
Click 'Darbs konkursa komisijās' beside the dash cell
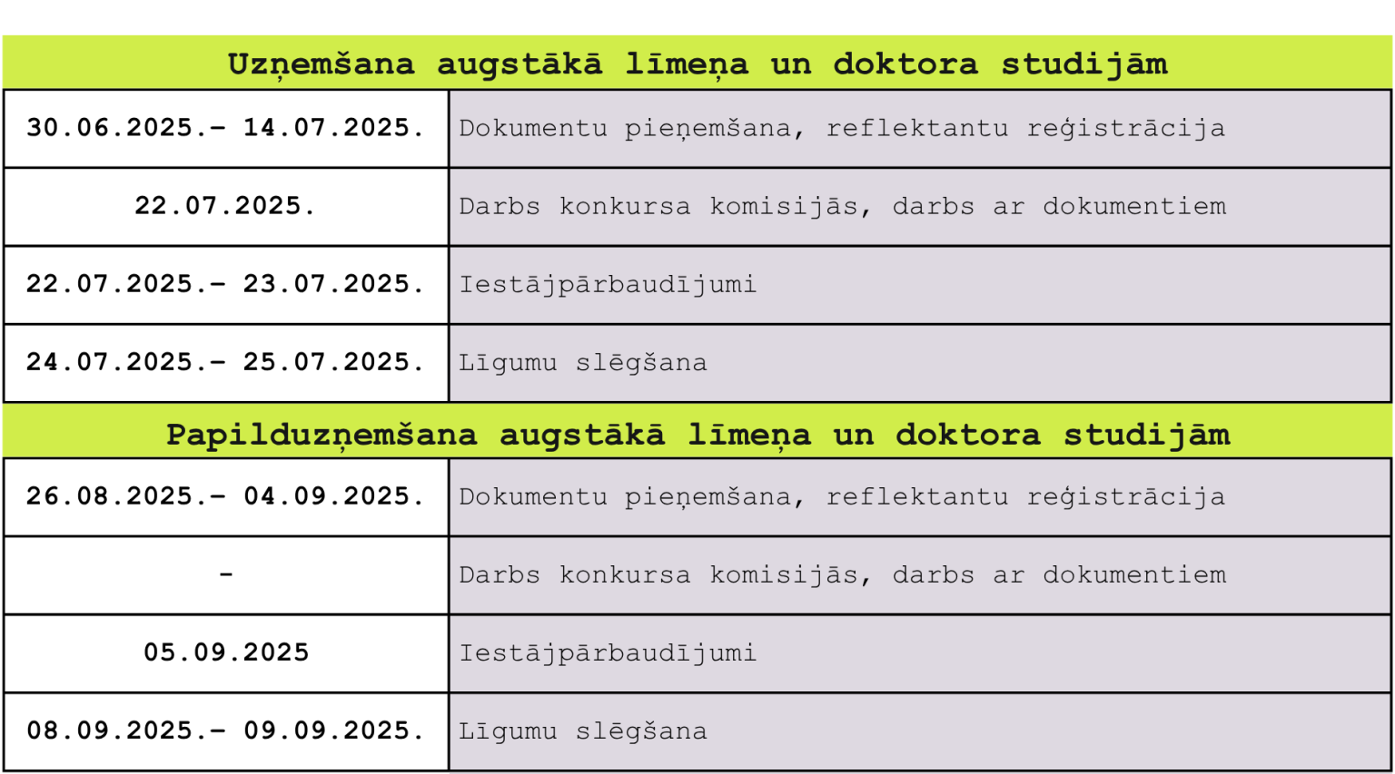(658, 575)
